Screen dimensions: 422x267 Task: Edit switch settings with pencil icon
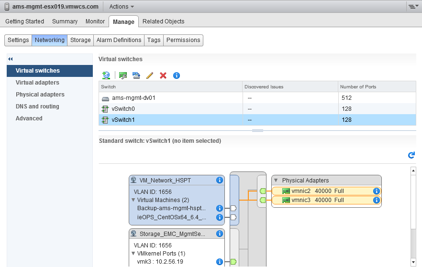pos(150,75)
